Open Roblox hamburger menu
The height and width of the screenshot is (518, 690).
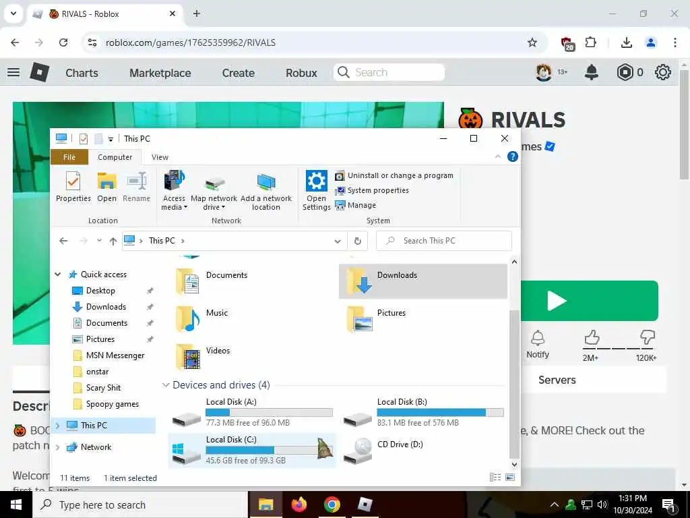click(13, 72)
